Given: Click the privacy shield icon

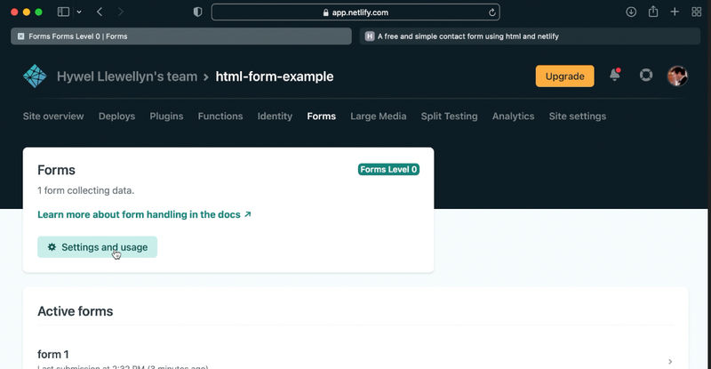Looking at the screenshot, I should pyautogui.click(x=197, y=12).
